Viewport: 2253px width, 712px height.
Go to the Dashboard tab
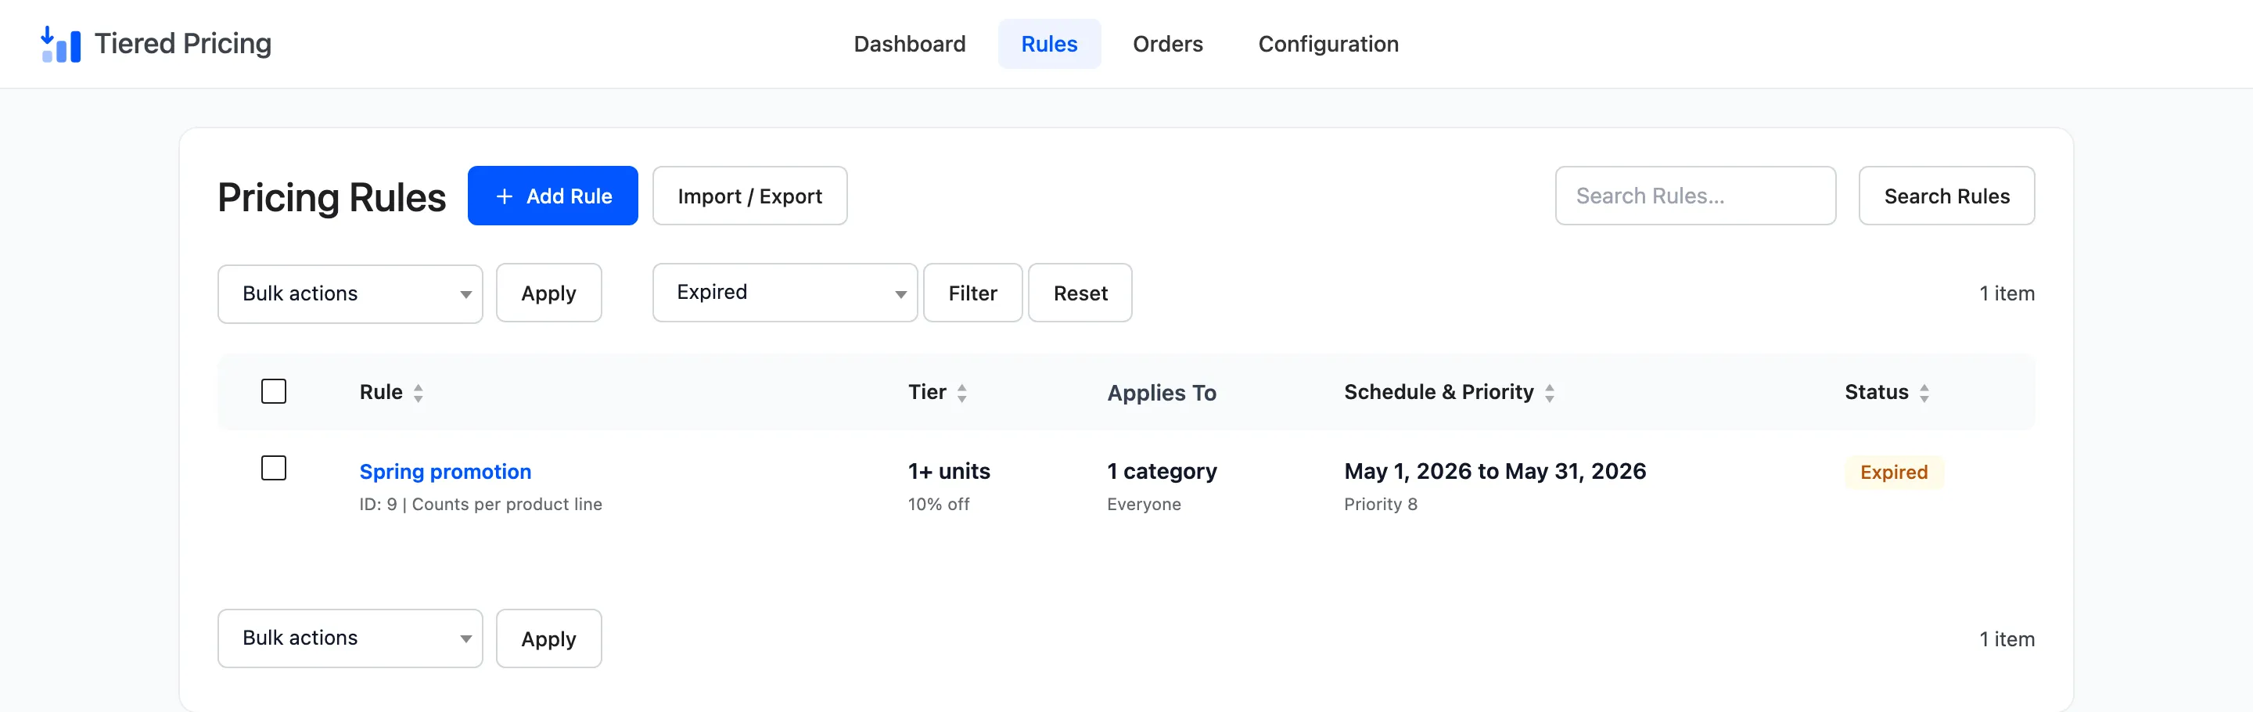pyautogui.click(x=910, y=44)
